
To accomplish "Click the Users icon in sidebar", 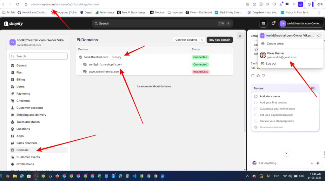I will coord(12,87).
